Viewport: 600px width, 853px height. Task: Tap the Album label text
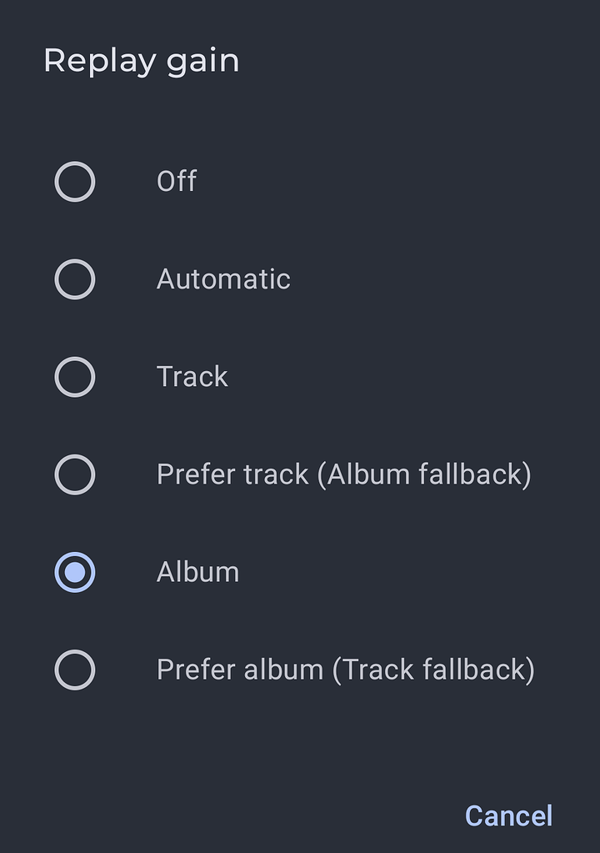(x=197, y=571)
